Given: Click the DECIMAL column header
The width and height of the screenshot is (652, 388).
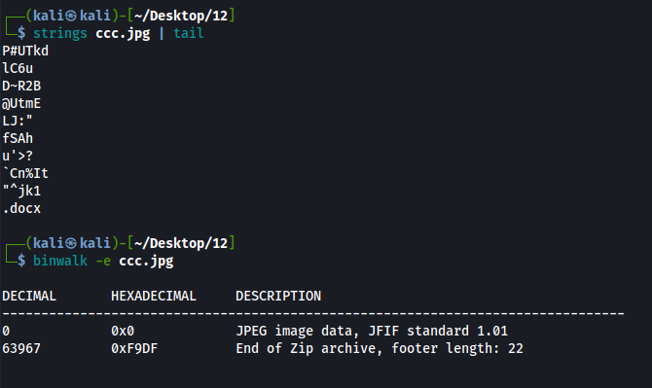Looking at the screenshot, I should point(29,296).
